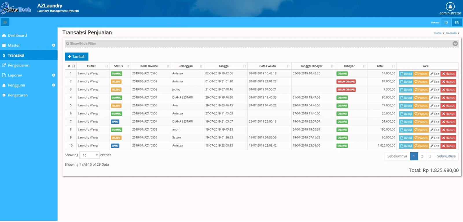The image size is (463, 222).
Task: Click the AzosTech logo
Action: pos(16,9)
